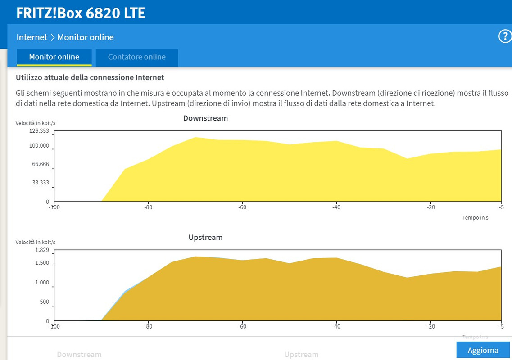Image resolution: width=512 pixels, height=360 pixels.
Task: Open the Contatore online tab
Action: [137, 58]
